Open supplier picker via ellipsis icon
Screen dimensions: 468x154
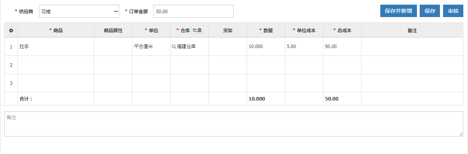click(116, 12)
